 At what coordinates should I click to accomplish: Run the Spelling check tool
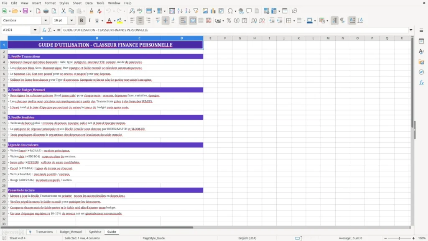pyautogui.click(x=140, y=11)
